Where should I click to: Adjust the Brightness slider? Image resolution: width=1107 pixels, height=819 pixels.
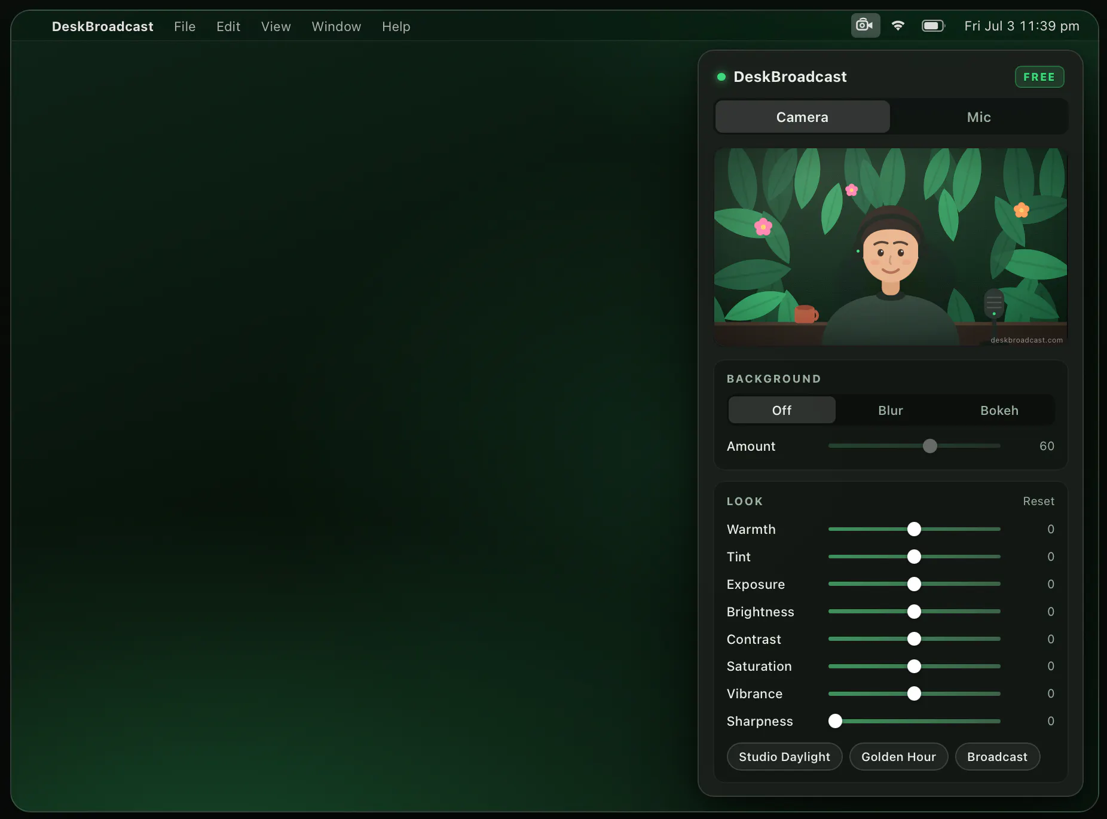[x=914, y=612]
